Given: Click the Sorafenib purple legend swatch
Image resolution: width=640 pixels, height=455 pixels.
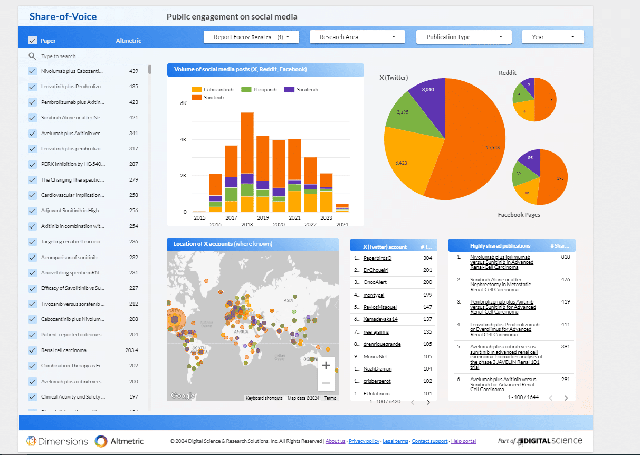Looking at the screenshot, I should click(x=289, y=90).
